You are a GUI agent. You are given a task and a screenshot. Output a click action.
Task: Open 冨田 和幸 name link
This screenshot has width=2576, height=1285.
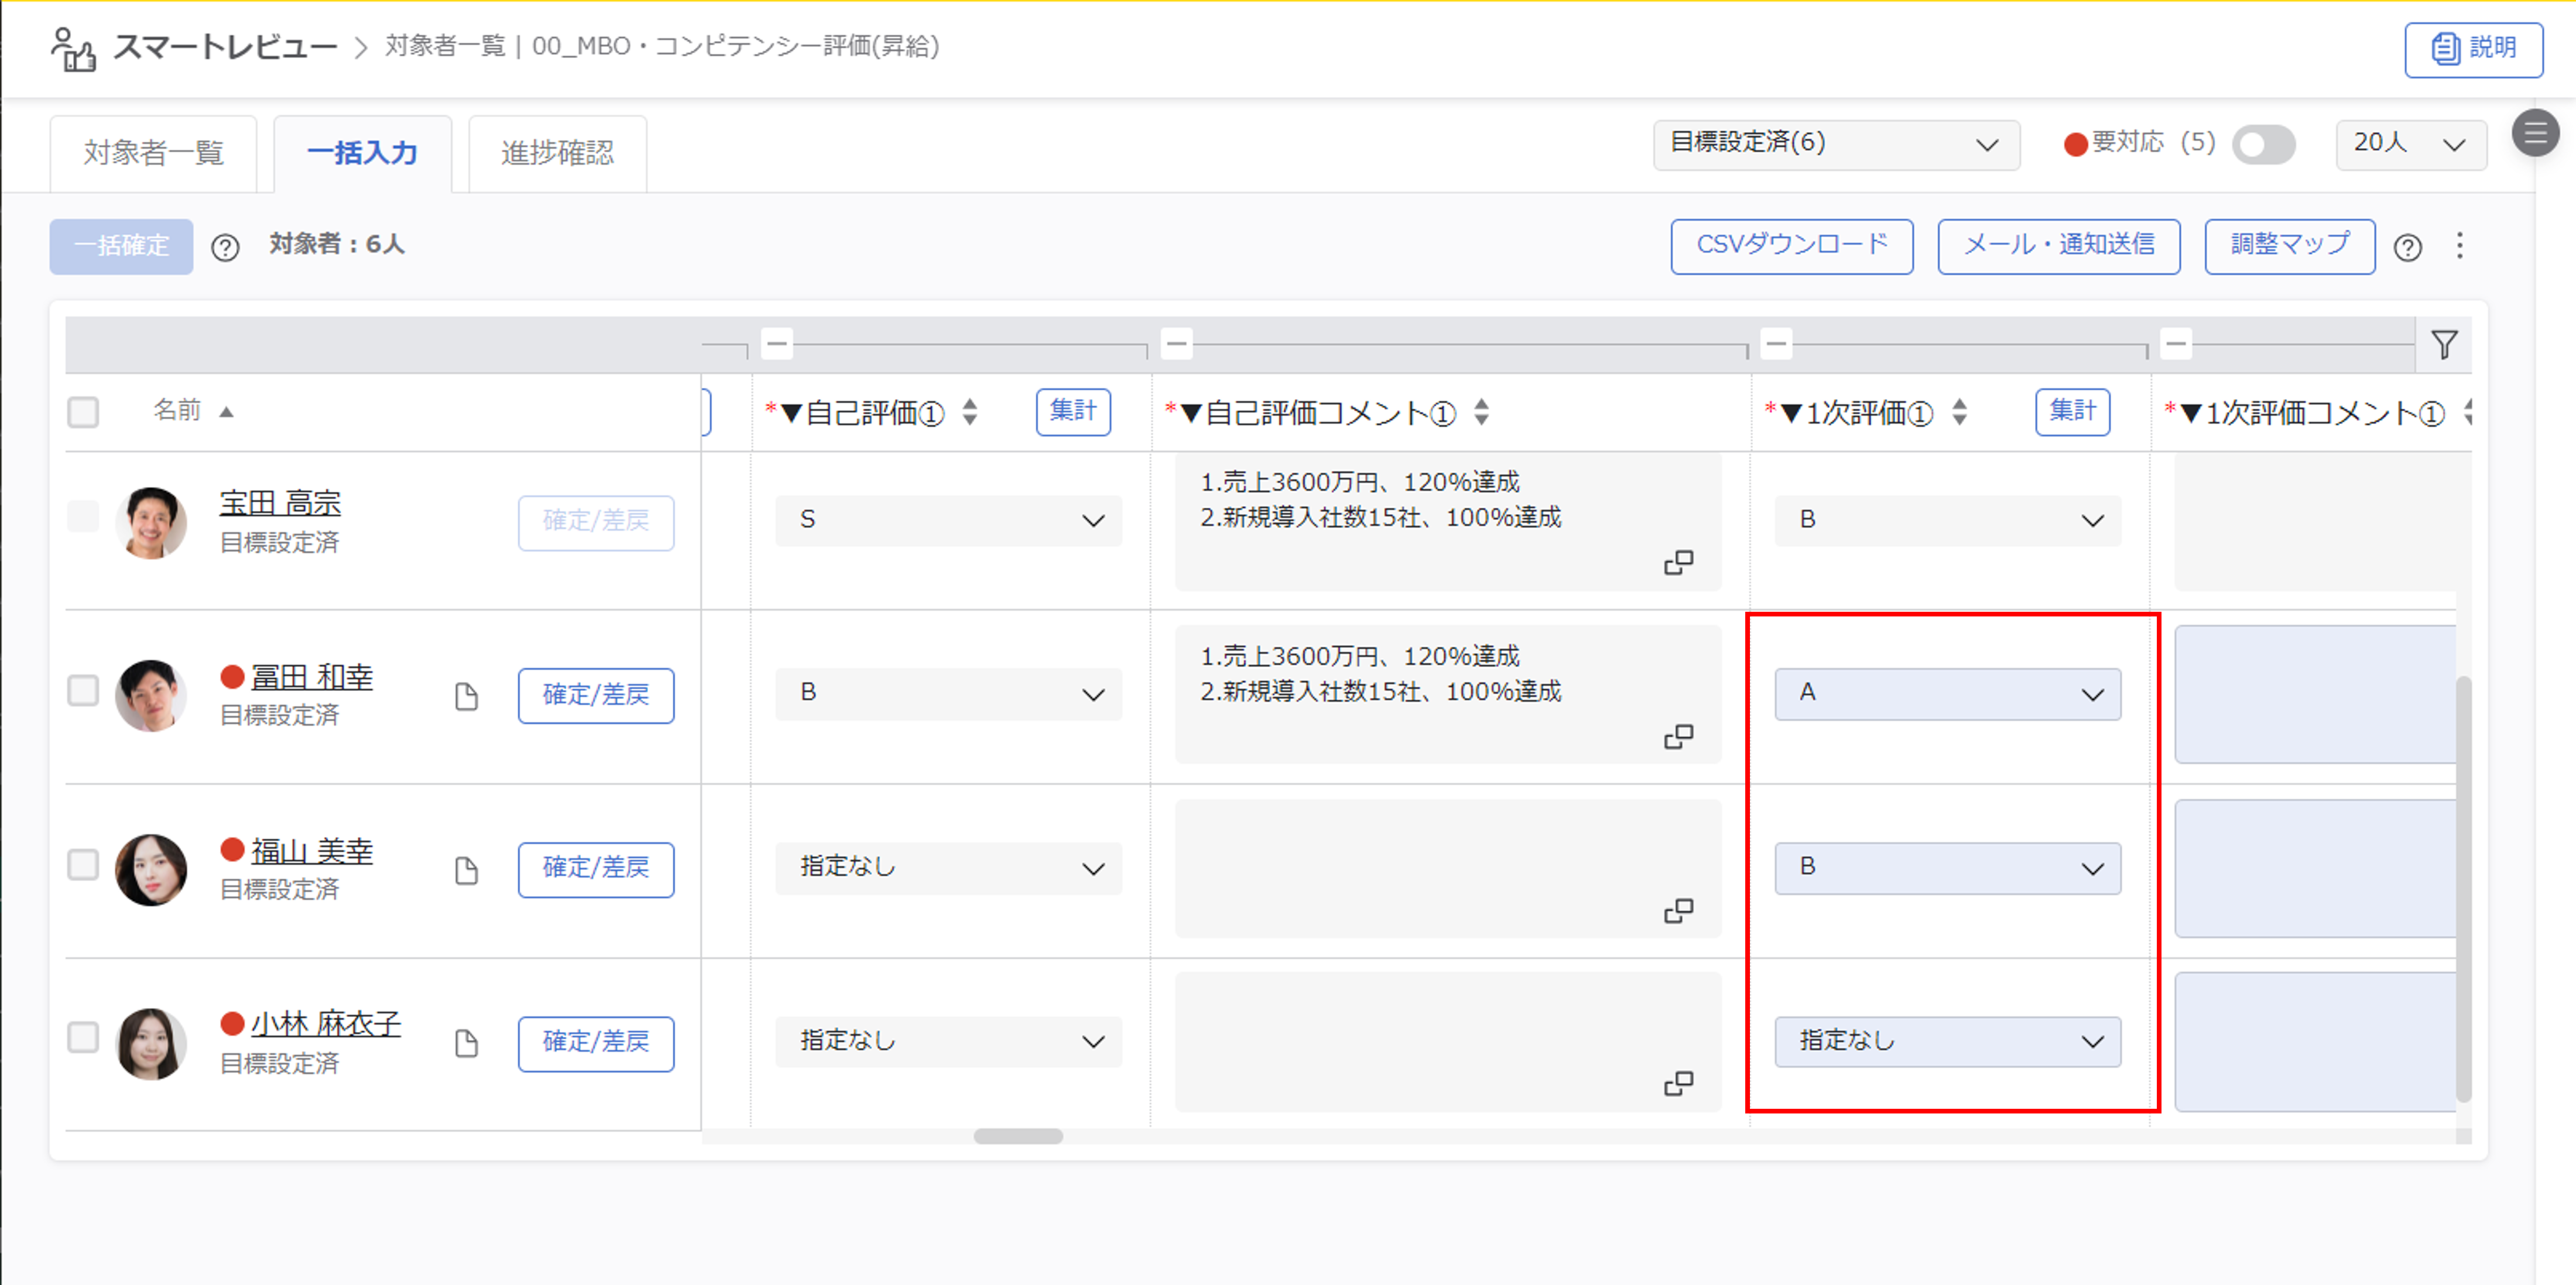point(312,677)
